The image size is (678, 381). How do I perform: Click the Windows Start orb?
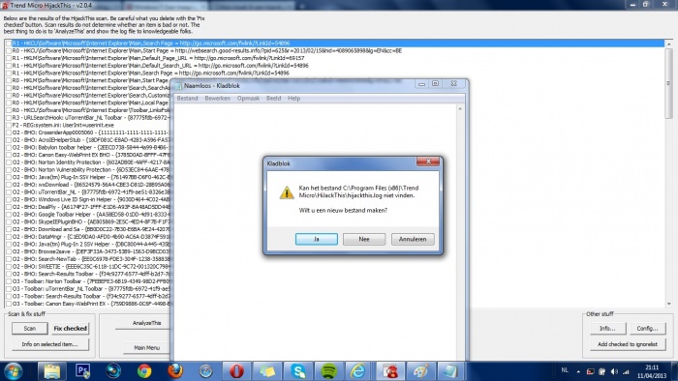(x=13, y=371)
